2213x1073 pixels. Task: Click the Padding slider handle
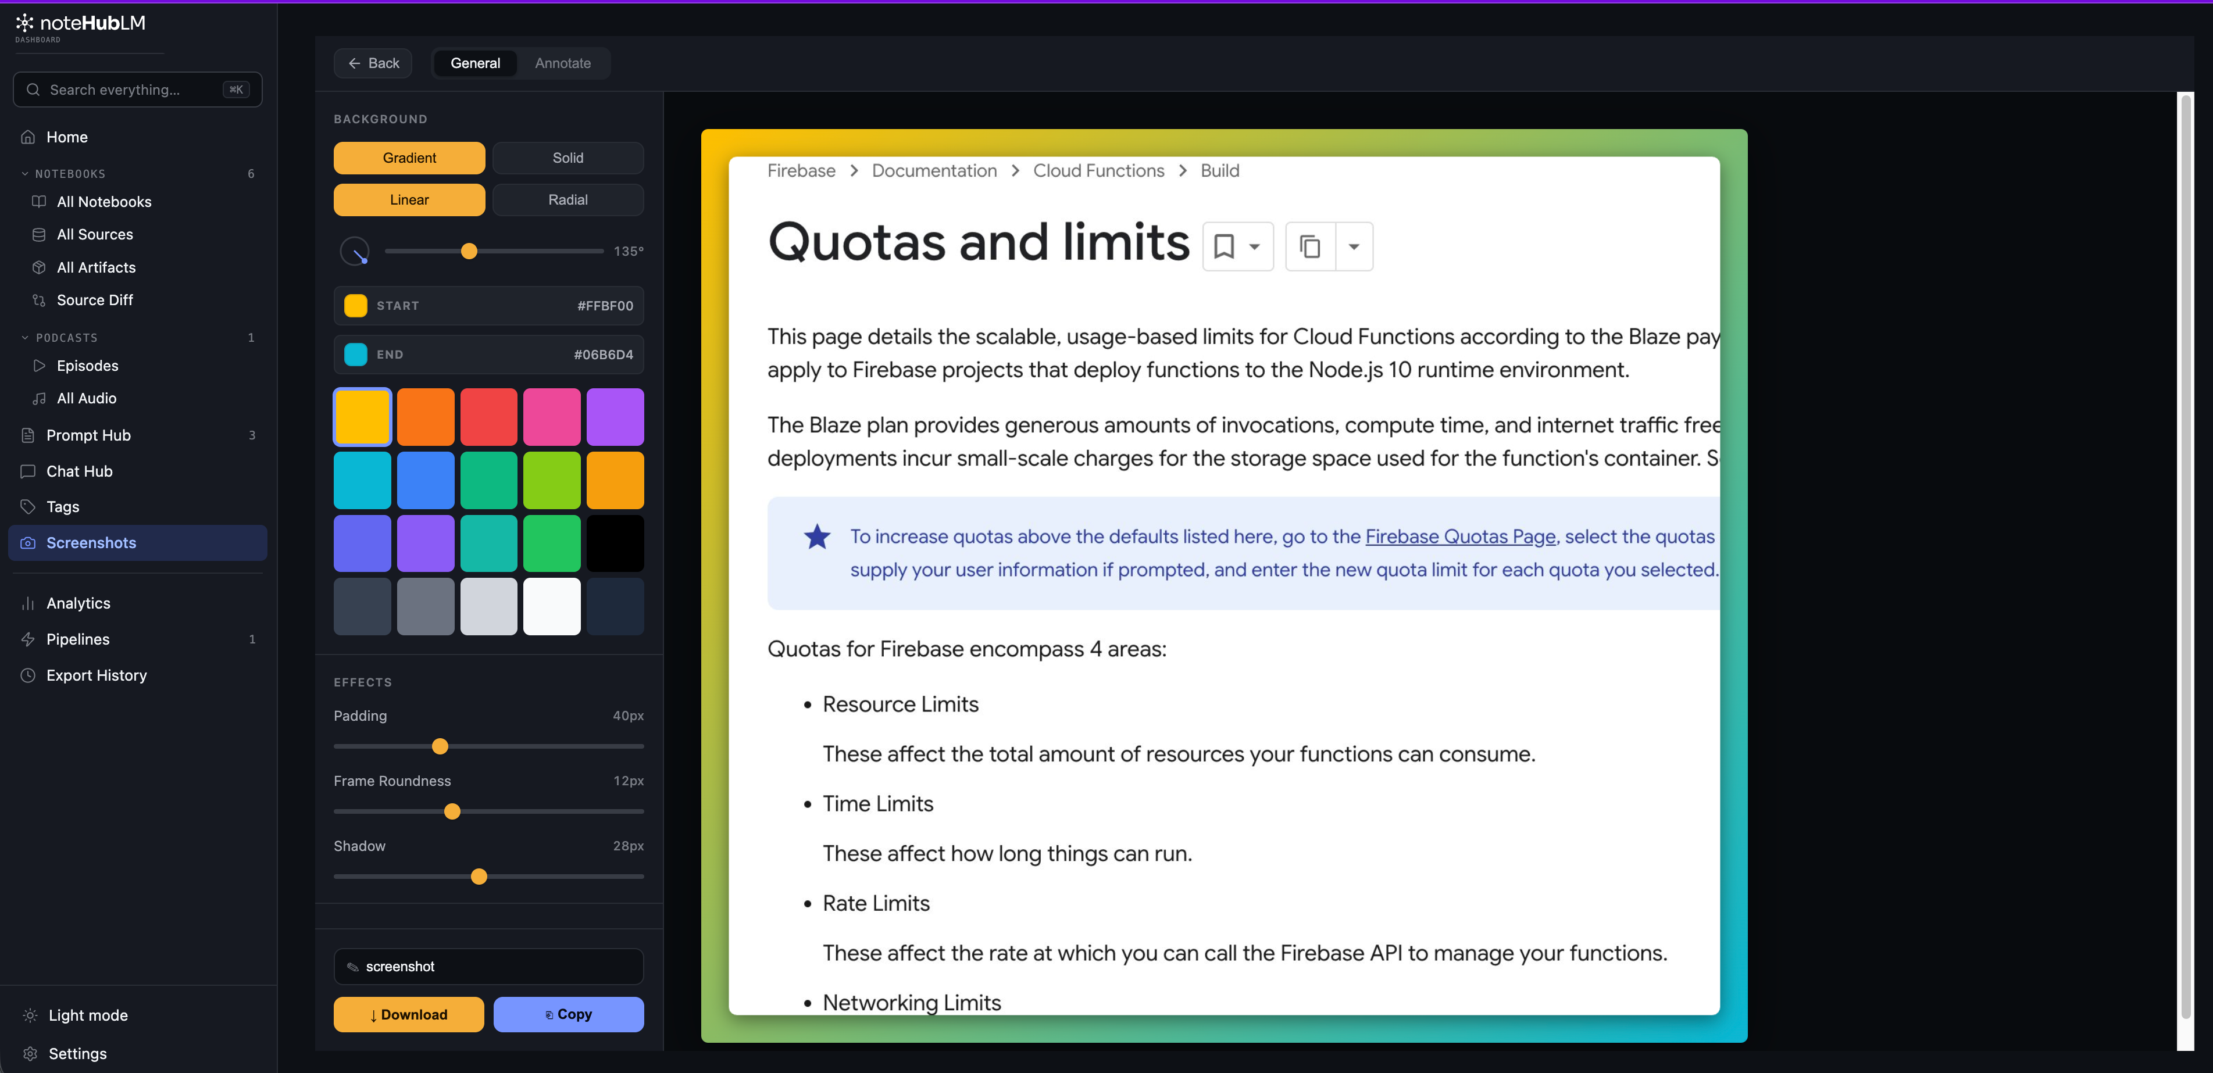coord(440,746)
